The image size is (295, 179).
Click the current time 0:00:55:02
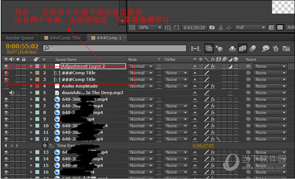click(22, 46)
